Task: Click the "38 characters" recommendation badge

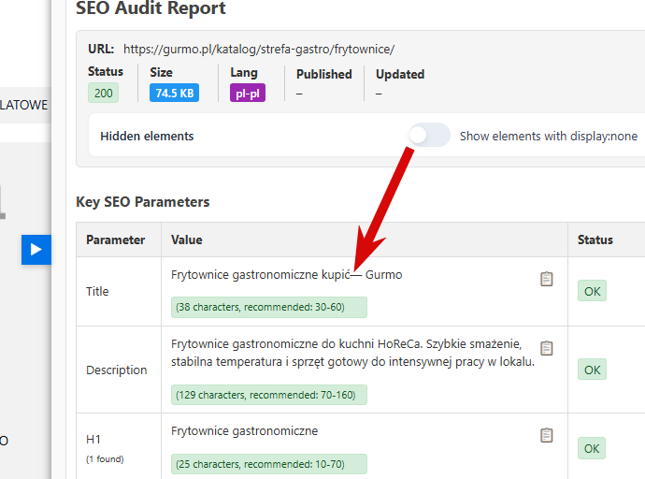Action: pos(269,307)
